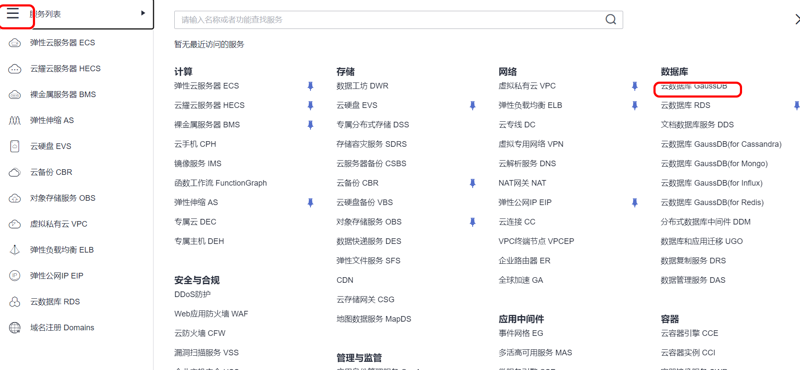
Task: Select 云硬盘备份 VBS
Action: click(x=365, y=202)
